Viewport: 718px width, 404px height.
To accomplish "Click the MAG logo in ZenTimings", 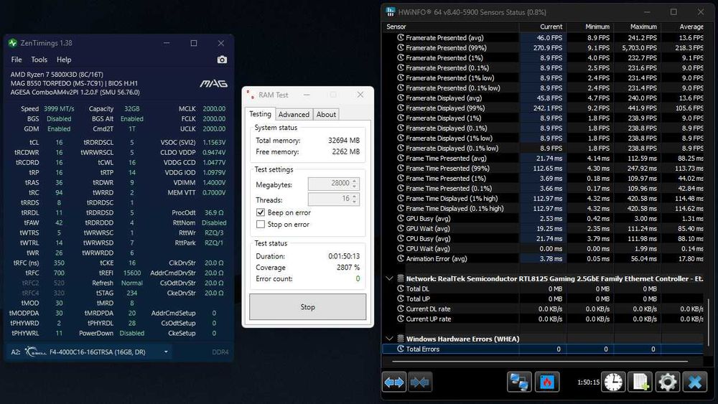I will click(213, 84).
